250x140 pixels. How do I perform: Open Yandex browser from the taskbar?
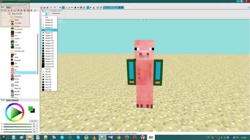click(x=143, y=137)
